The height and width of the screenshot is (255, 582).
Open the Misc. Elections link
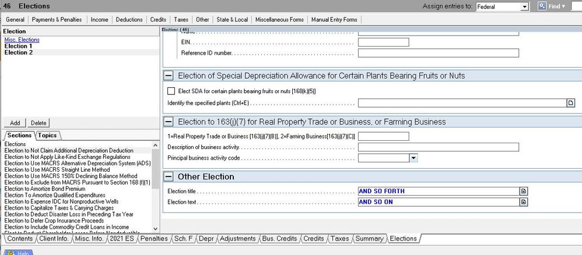pyautogui.click(x=22, y=40)
